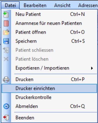Click the greyed-out Patient schliessen icon
The image size is (98, 123).
[6, 50]
